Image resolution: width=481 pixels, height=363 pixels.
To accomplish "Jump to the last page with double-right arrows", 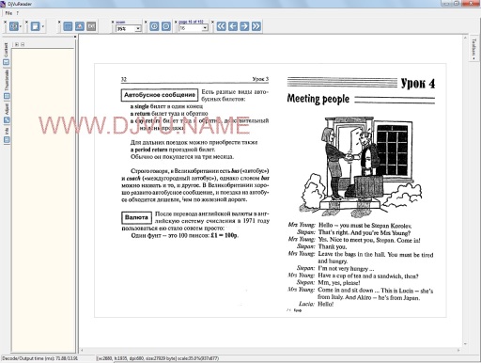I will 256,26.
